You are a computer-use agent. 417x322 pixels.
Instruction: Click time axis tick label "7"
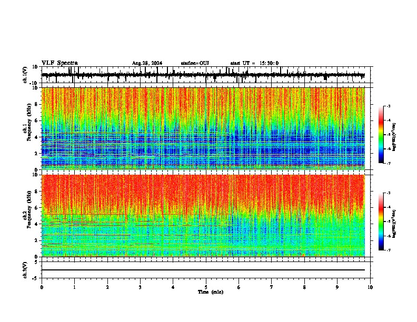click(272, 287)
